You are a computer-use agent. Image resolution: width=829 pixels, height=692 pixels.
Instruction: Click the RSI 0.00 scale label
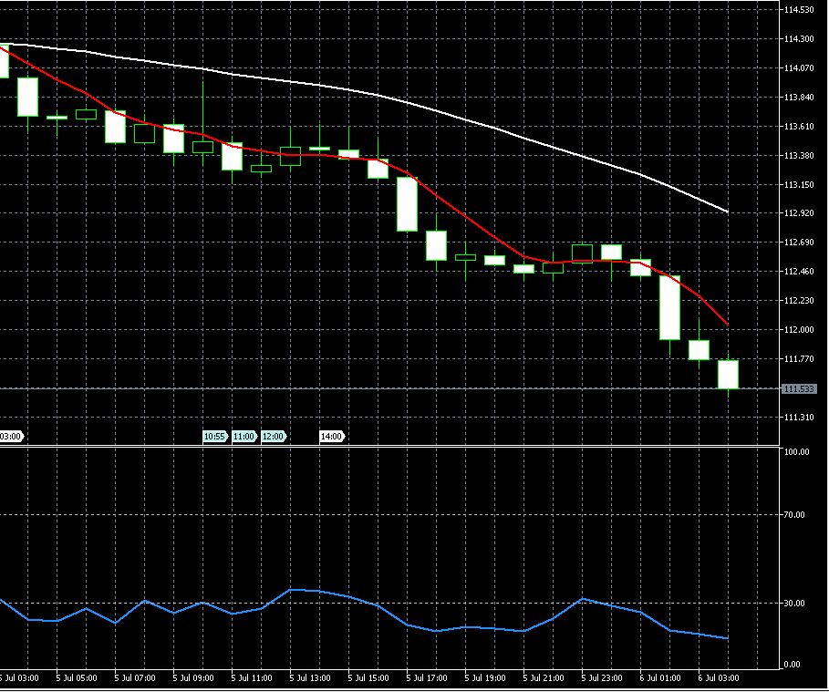792,665
